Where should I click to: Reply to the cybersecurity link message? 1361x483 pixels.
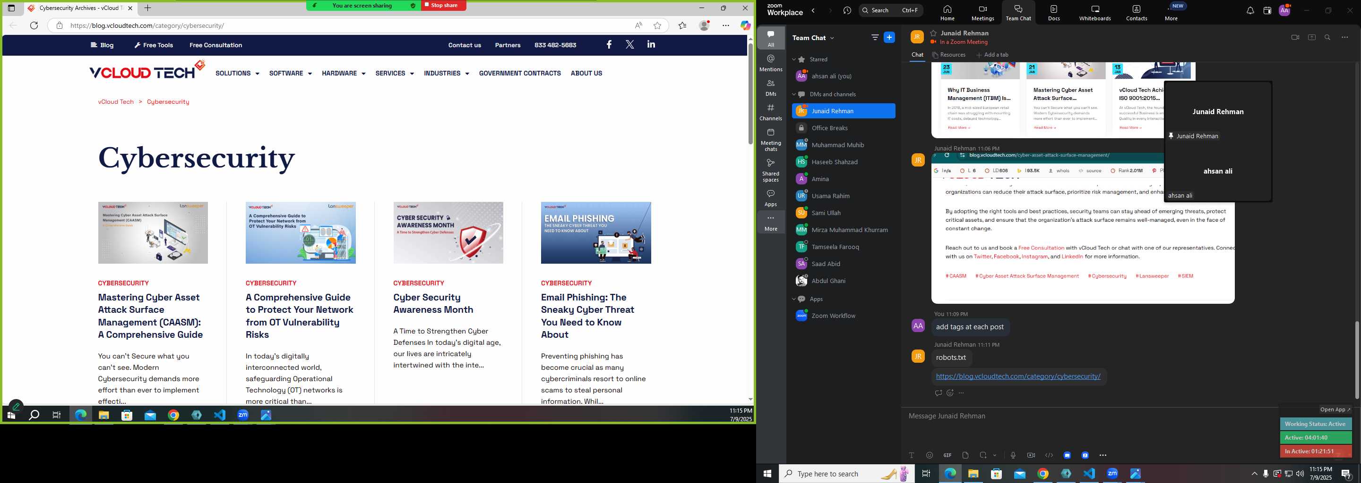(939, 393)
